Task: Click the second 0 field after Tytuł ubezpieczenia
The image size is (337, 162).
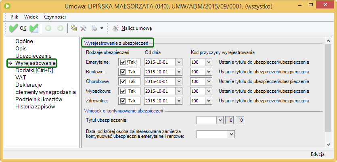Action: click(240, 120)
